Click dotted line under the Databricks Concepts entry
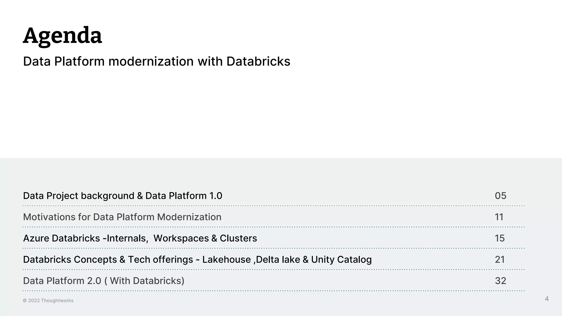 point(273,269)
